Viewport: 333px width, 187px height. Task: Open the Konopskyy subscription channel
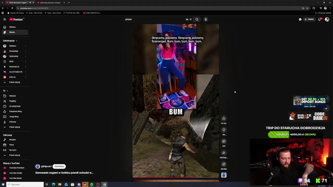[15, 51]
